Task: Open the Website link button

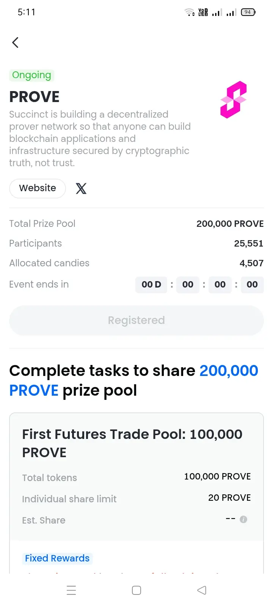Action: tap(38, 188)
